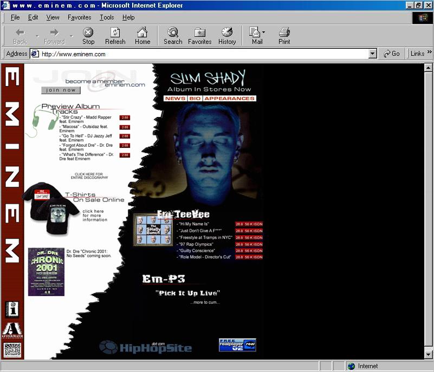The image size is (434, 372).
Task: Open the Favorites menu
Action: click(79, 17)
